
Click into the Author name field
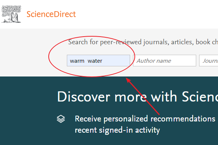click(165, 61)
